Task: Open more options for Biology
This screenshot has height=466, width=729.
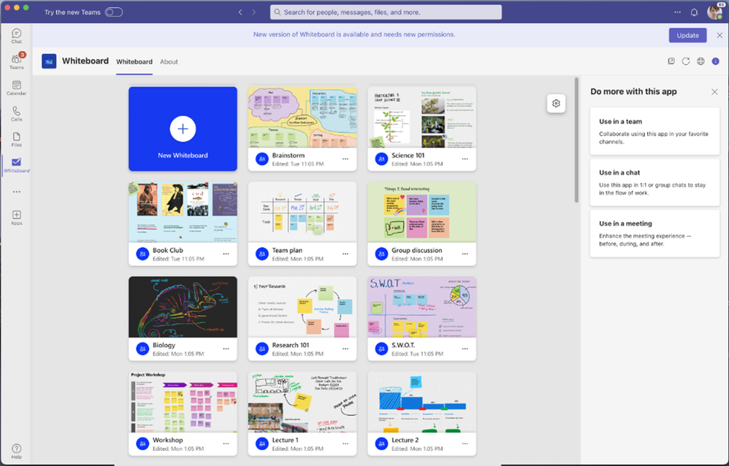Action: point(226,349)
